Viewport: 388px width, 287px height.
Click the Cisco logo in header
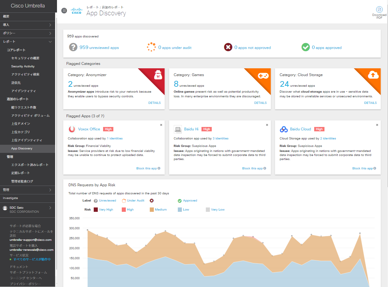(x=76, y=11)
